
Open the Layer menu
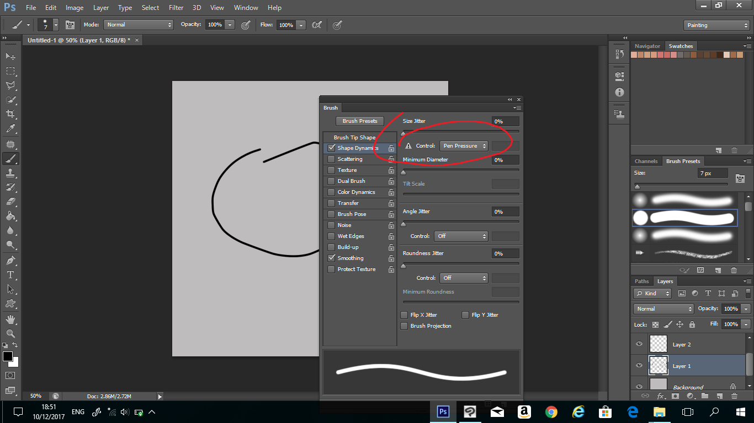click(x=101, y=8)
